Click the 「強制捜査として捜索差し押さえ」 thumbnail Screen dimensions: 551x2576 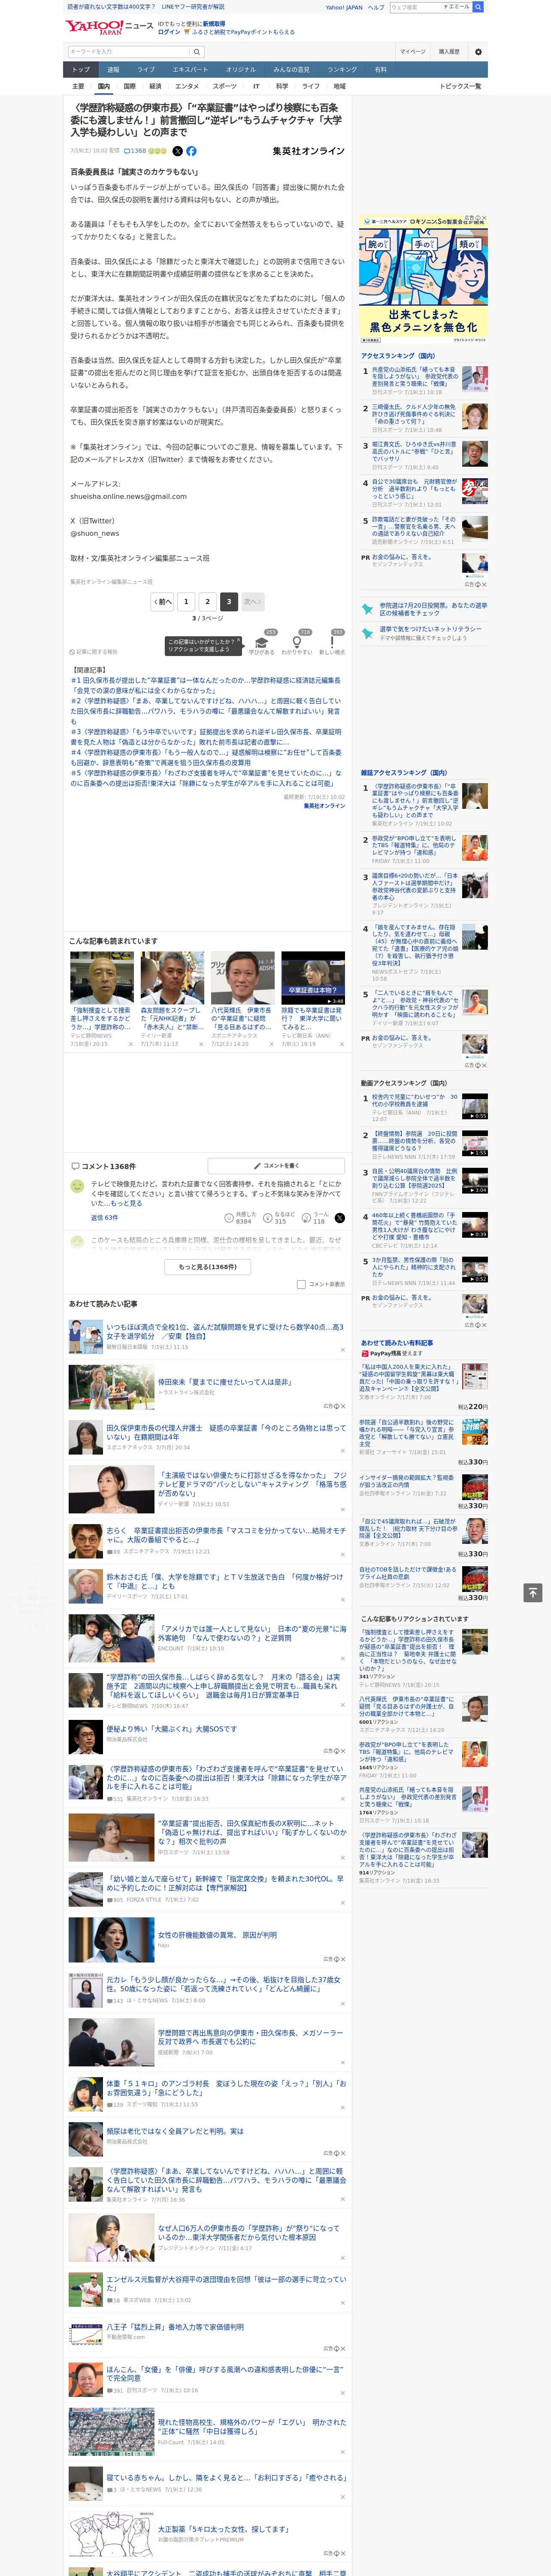[x=102, y=977]
